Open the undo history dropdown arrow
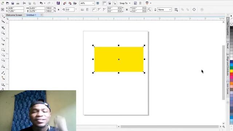The height and width of the screenshot is (131, 233). [44, 3]
